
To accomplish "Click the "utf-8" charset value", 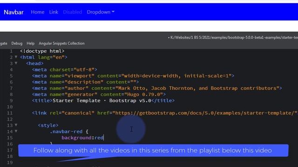I will pos(84,70).
